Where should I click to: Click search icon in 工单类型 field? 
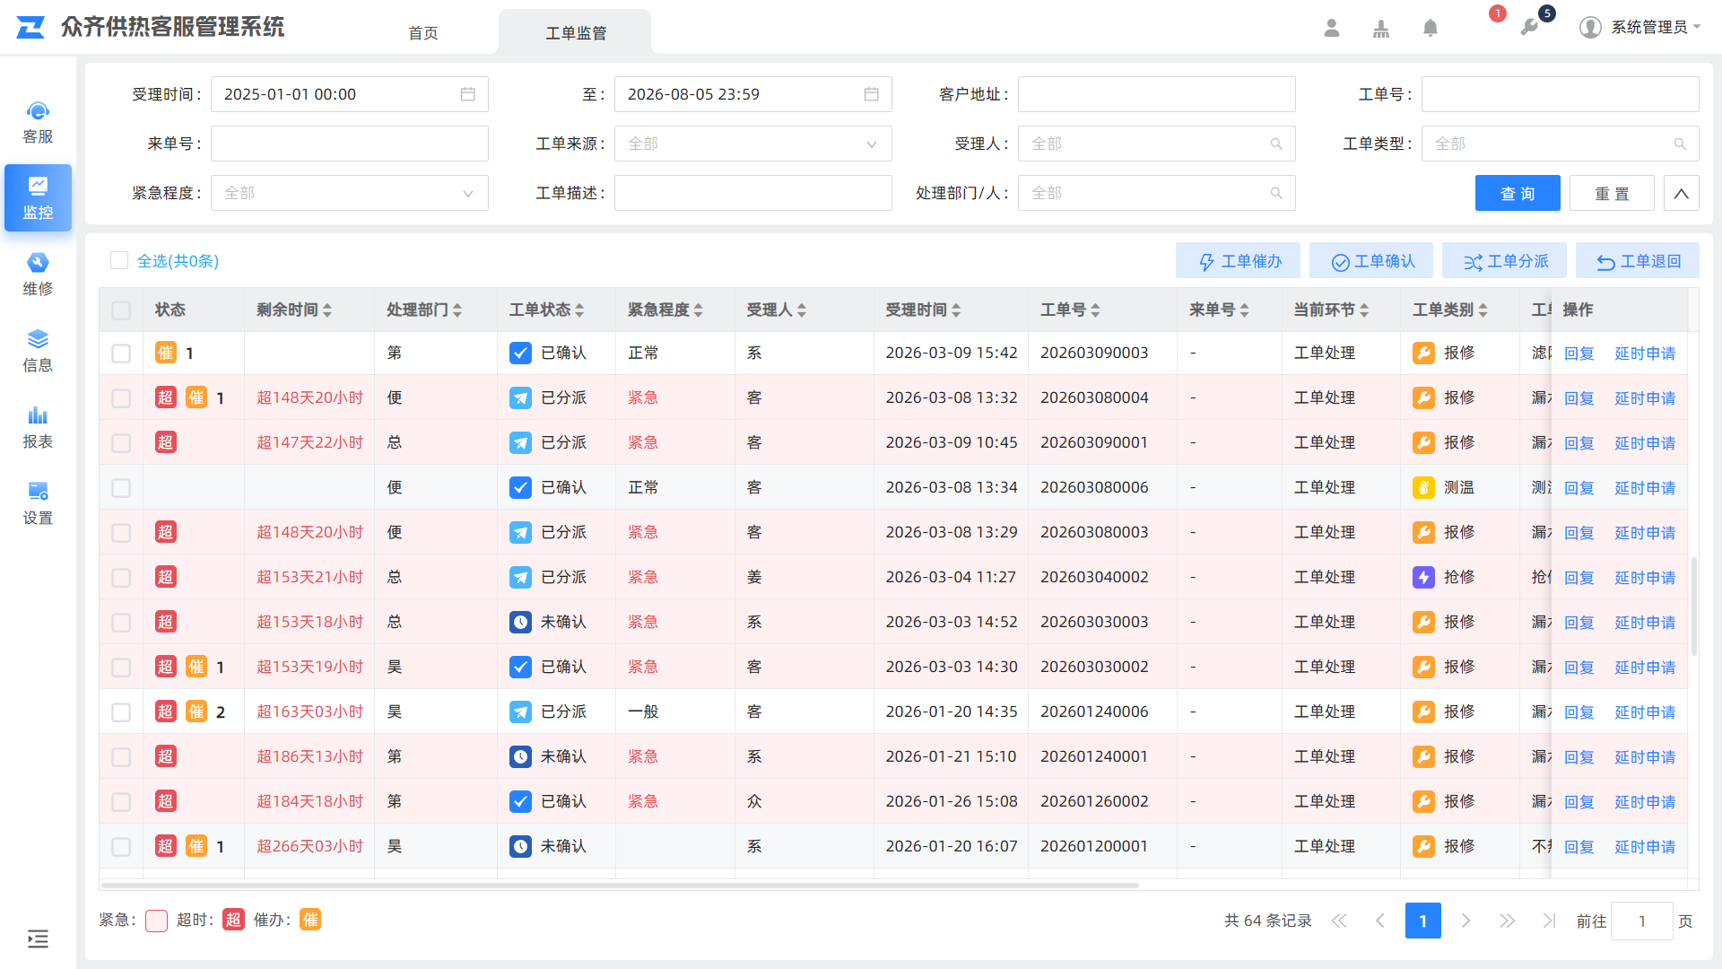pos(1680,144)
